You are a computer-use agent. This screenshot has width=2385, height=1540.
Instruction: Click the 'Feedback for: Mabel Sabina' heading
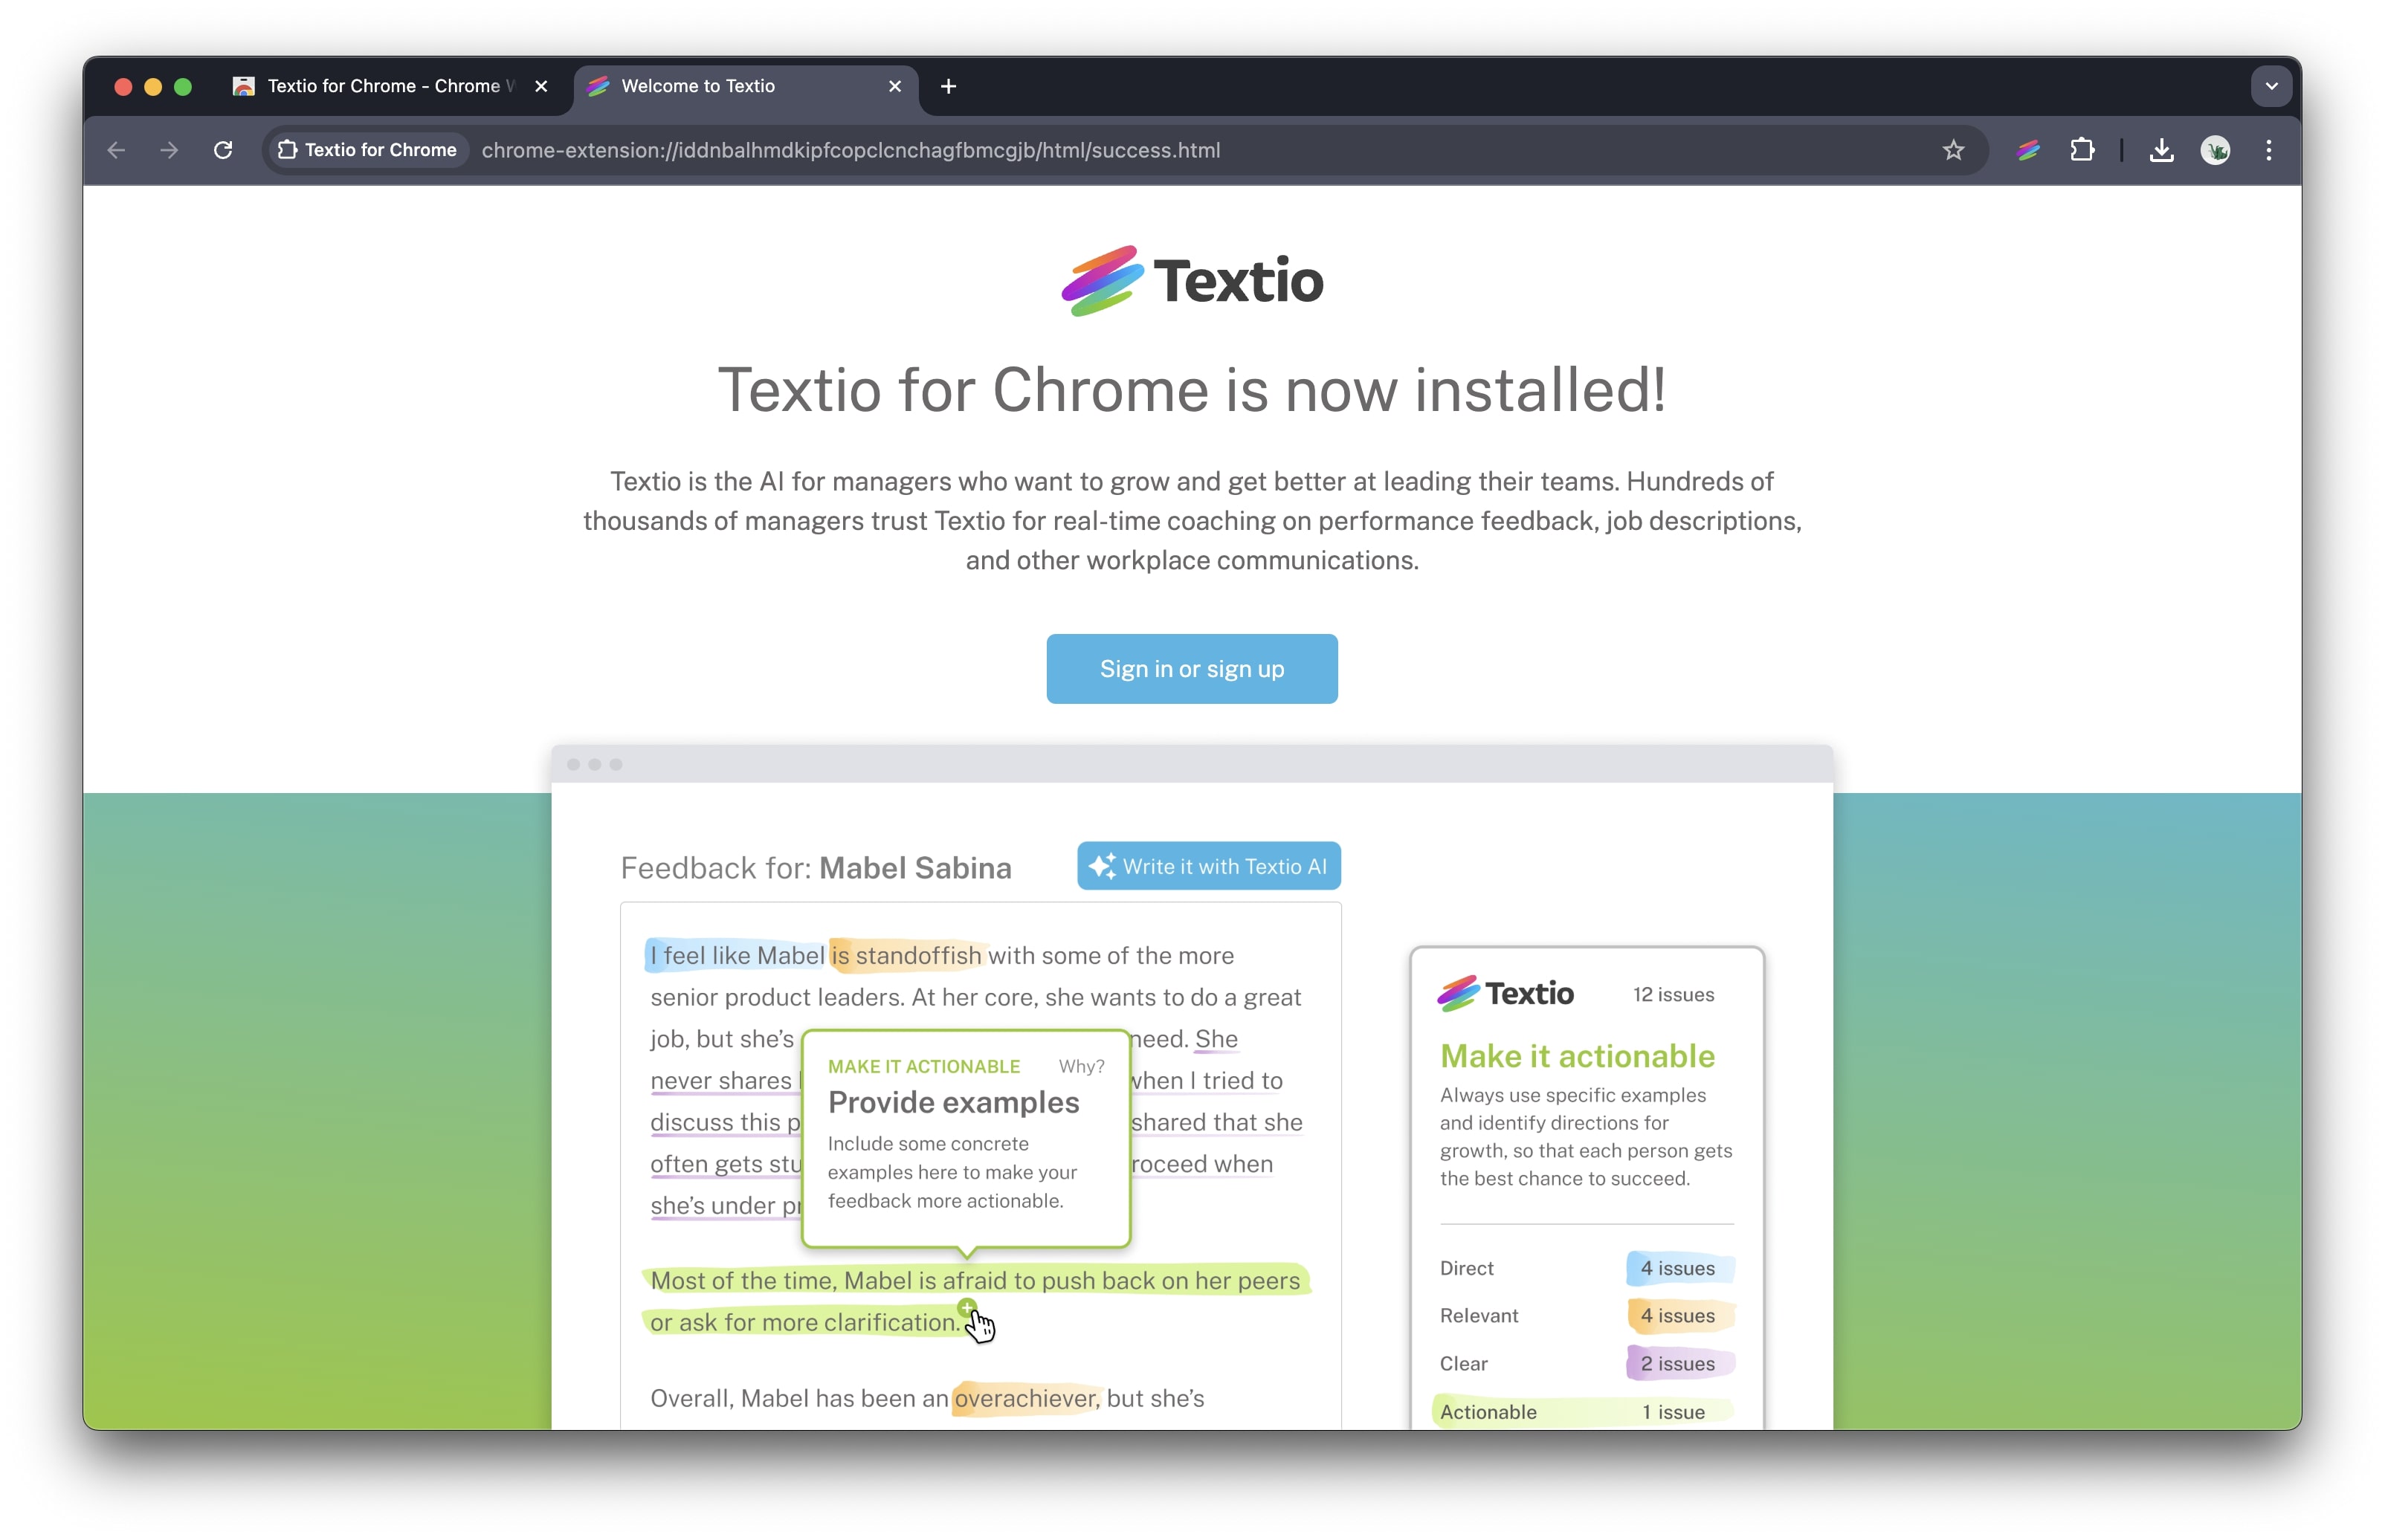click(816, 868)
